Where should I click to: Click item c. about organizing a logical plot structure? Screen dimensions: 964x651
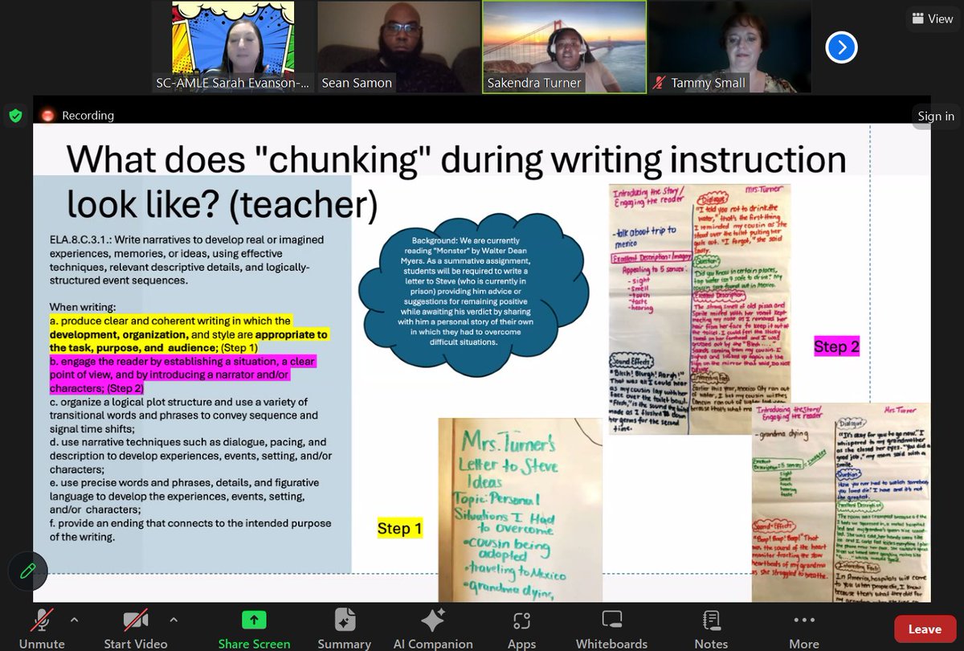tap(183, 416)
